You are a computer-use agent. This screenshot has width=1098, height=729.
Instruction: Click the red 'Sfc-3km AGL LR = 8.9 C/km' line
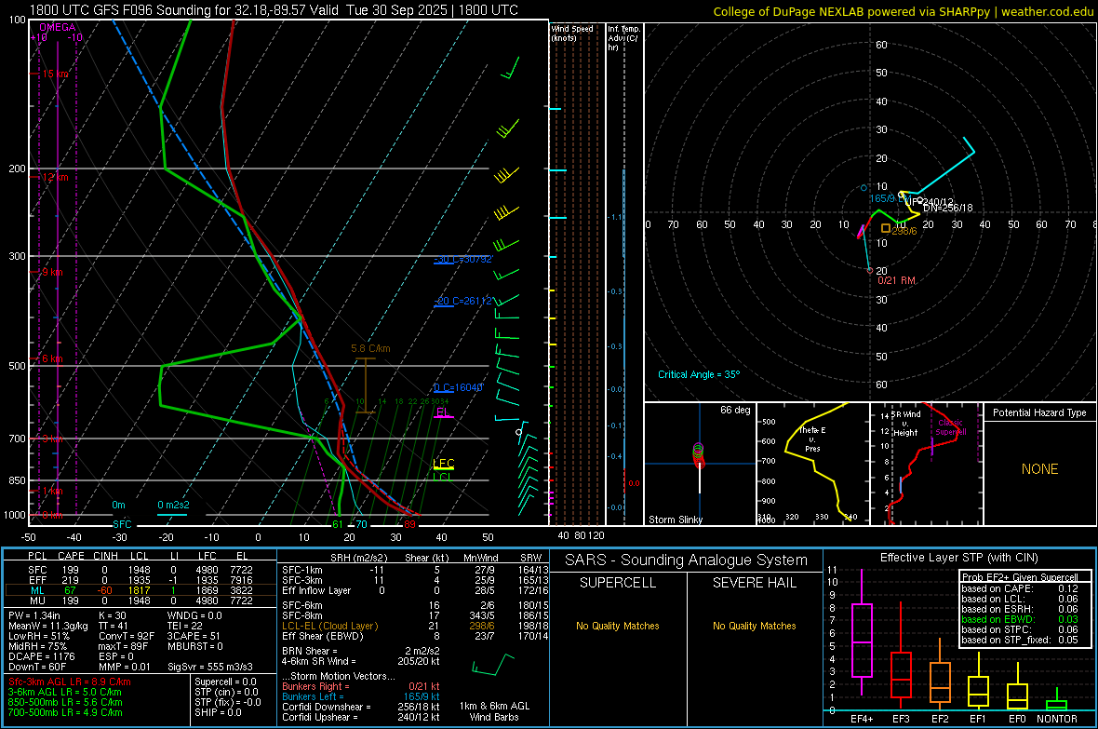[70, 682]
